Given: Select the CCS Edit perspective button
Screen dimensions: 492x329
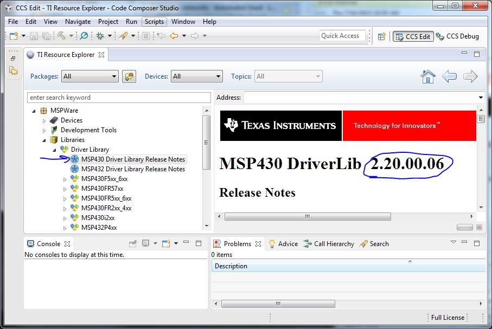Looking at the screenshot, I should tap(413, 37).
